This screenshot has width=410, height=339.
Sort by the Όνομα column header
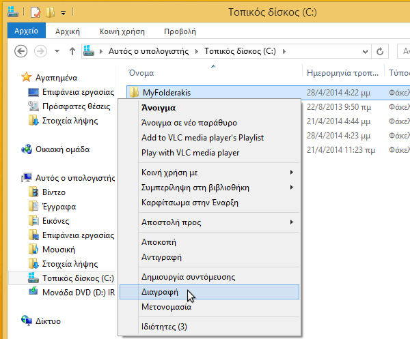point(140,72)
